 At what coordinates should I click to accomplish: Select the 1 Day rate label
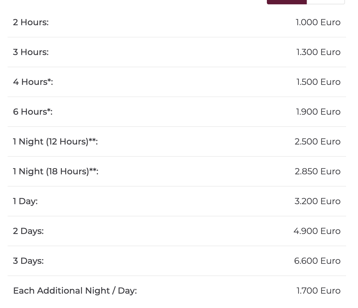(x=25, y=201)
